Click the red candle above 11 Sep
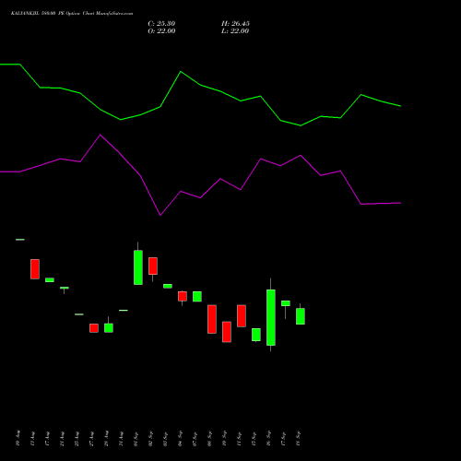The image size is (461, 461). pyautogui.click(x=242, y=315)
